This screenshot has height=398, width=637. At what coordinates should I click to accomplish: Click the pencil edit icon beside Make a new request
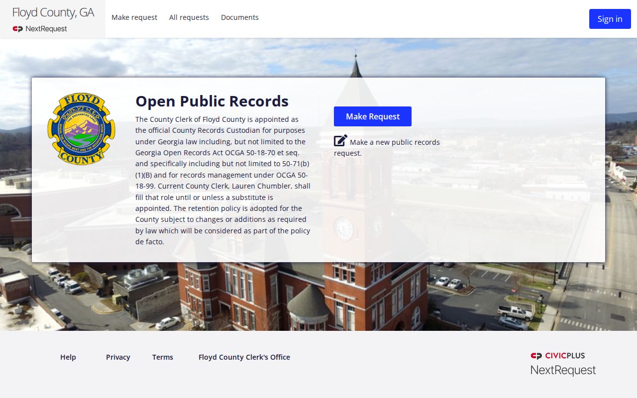pyautogui.click(x=340, y=141)
